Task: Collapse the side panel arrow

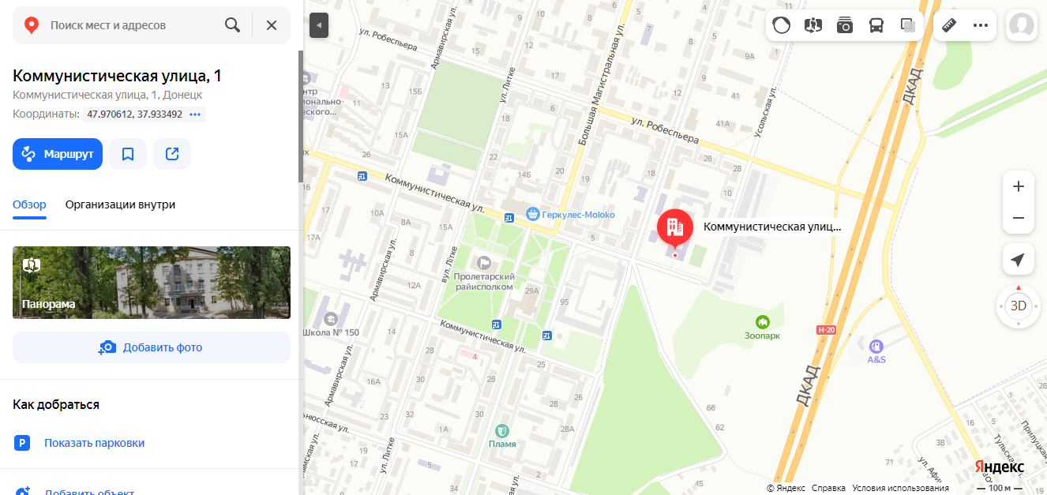Action: click(x=319, y=25)
